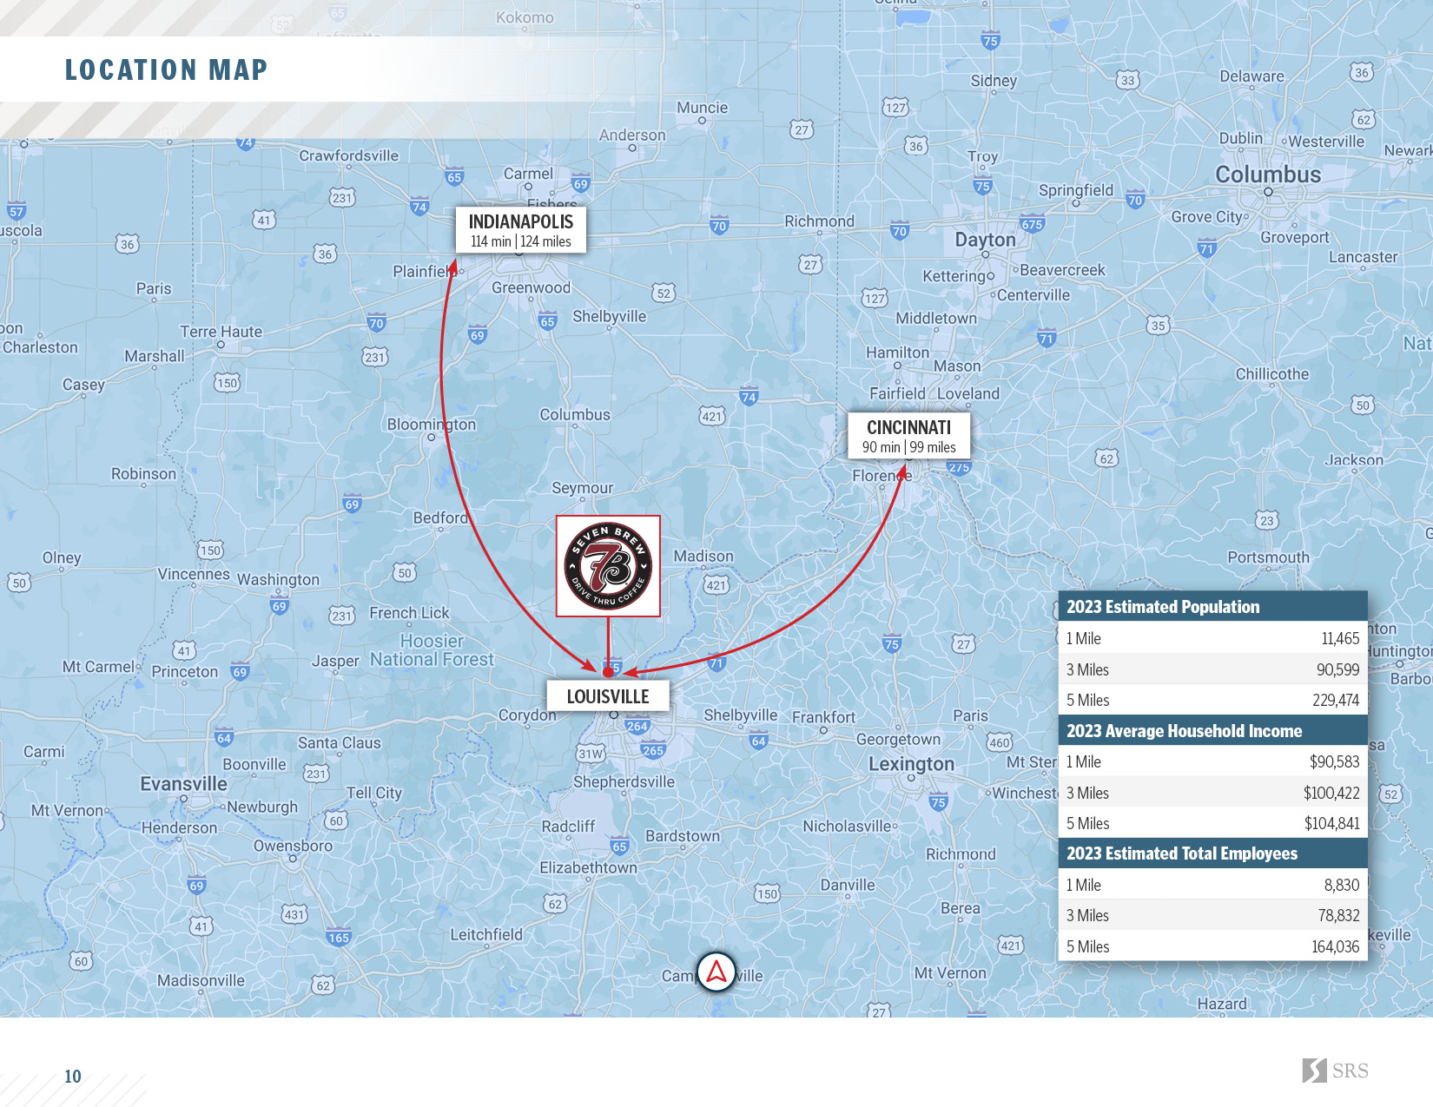
Task: Click the Madisonville city label
Action: tap(201, 980)
